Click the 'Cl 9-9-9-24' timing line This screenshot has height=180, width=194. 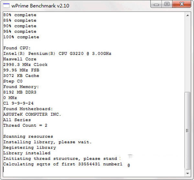[x=18, y=103]
